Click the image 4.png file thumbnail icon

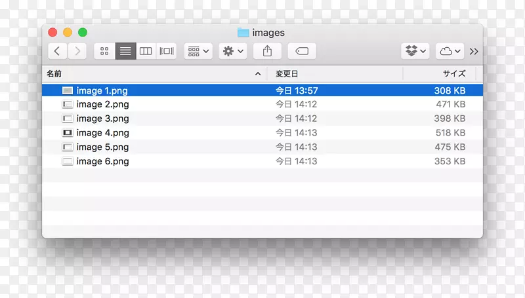click(68, 133)
